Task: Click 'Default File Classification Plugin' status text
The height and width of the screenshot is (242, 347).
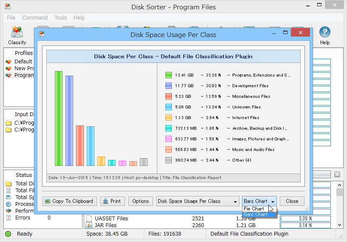Action: pyautogui.click(x=249, y=234)
